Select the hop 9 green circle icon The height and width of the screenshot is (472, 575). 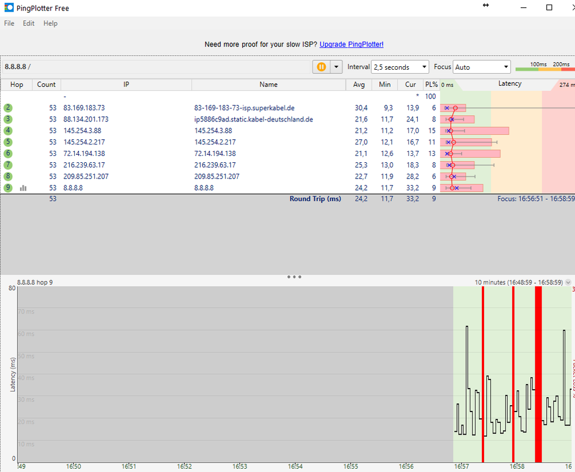(x=7, y=188)
